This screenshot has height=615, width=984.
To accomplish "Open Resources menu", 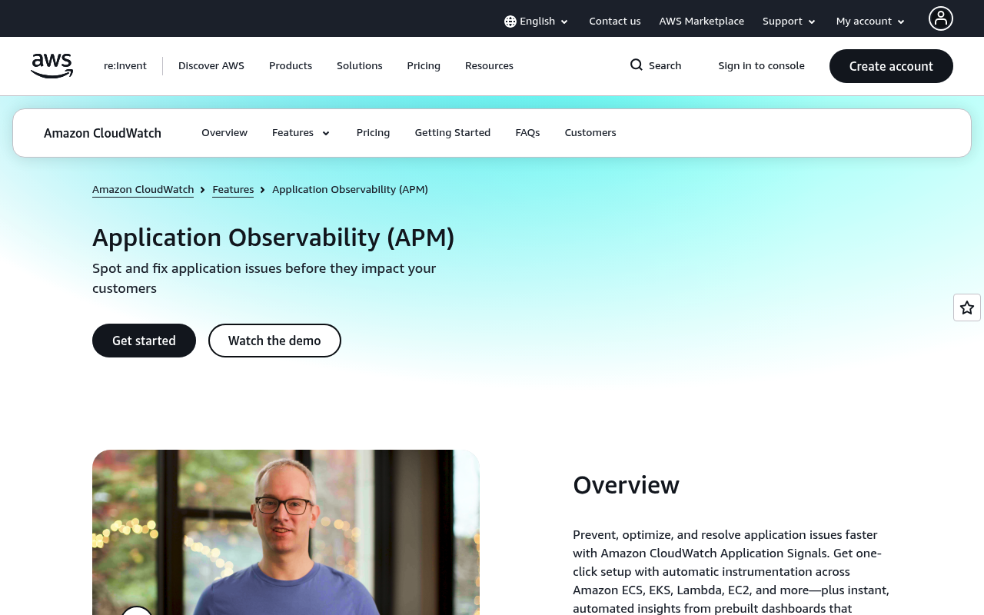I will [x=489, y=66].
